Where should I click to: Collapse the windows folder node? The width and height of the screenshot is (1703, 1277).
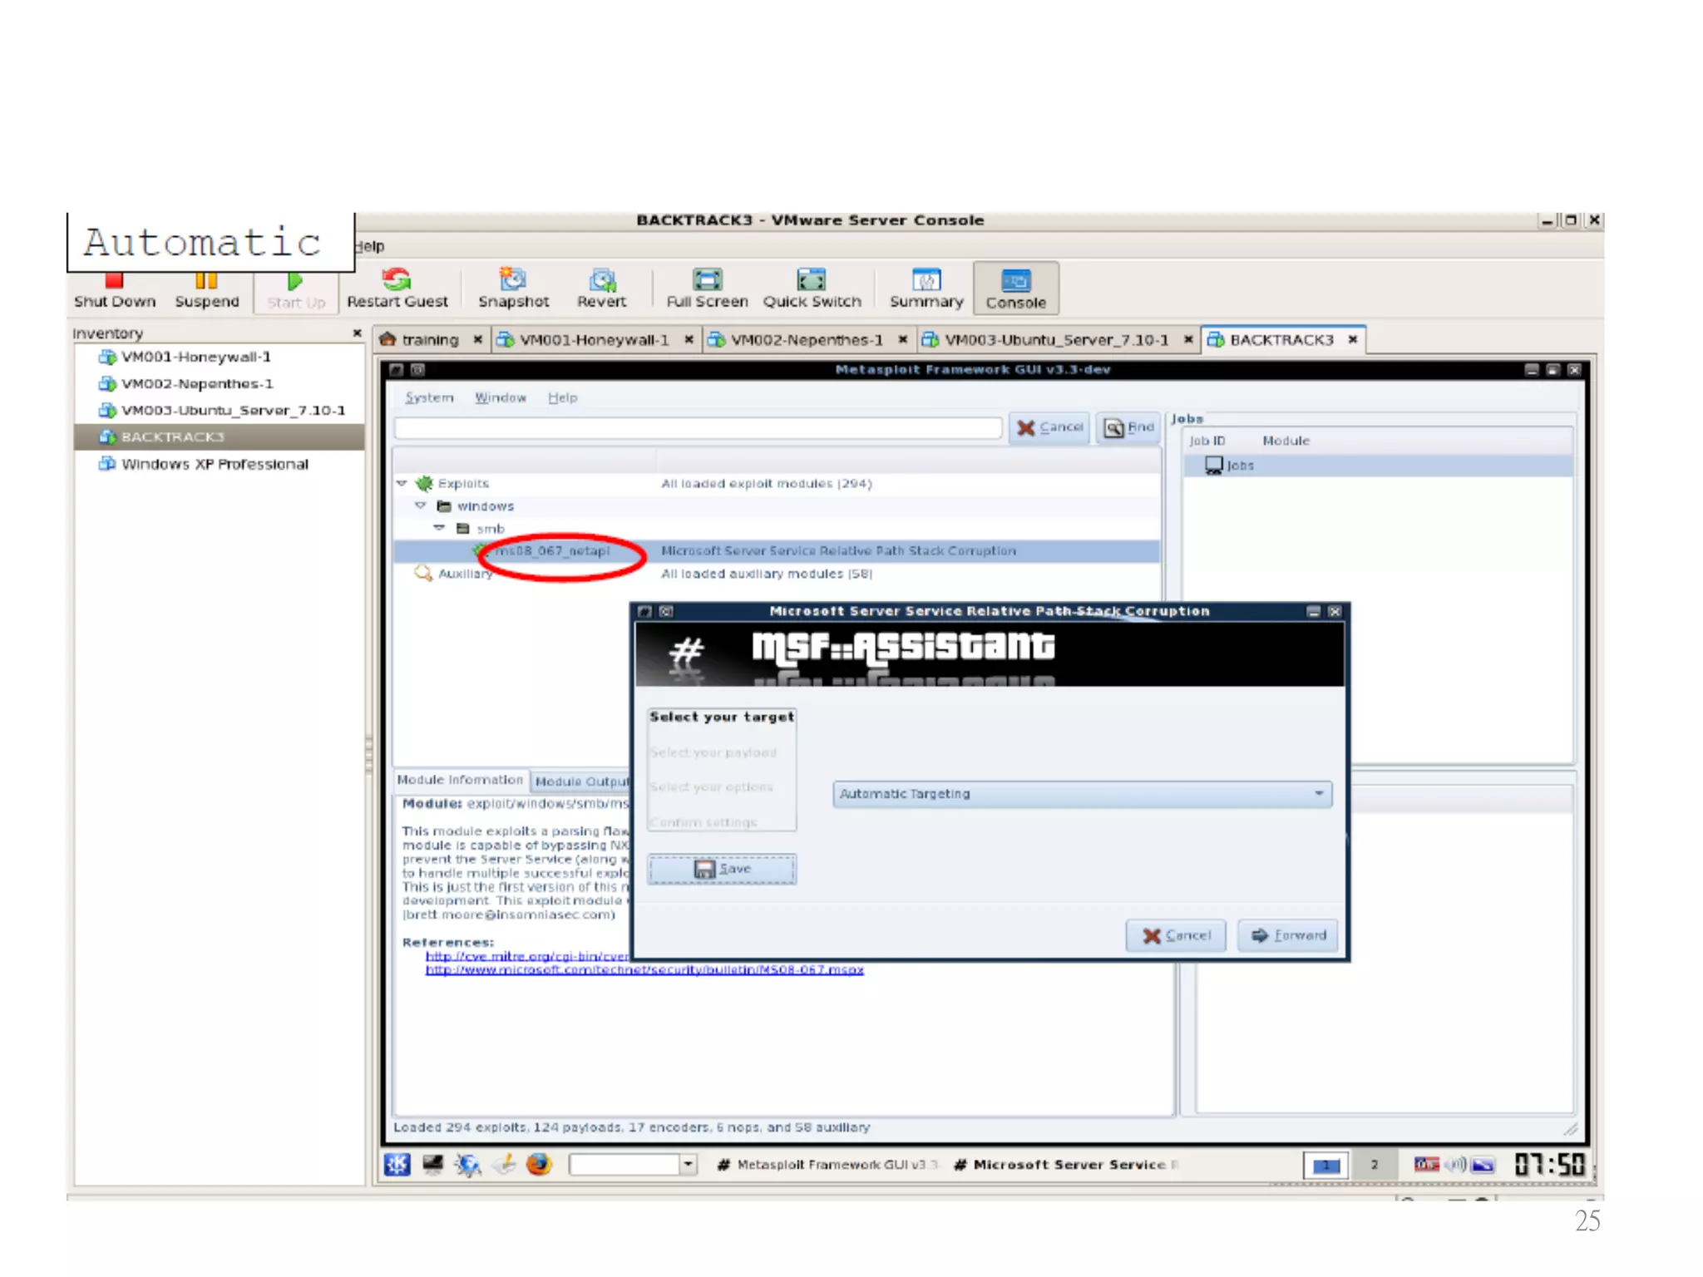pos(421,505)
